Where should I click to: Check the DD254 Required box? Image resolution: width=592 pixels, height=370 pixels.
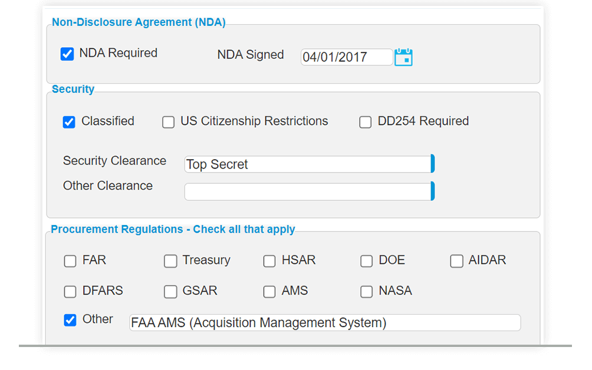click(x=365, y=121)
